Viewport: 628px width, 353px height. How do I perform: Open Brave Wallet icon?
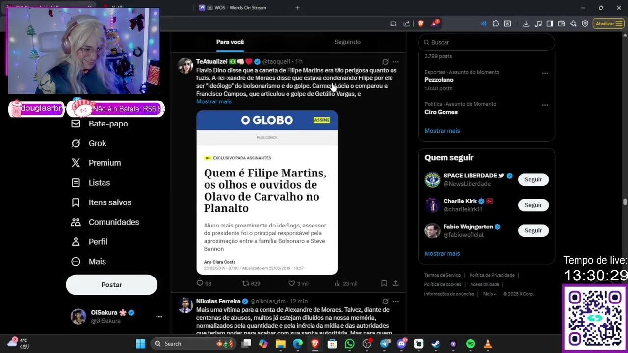(x=562, y=24)
